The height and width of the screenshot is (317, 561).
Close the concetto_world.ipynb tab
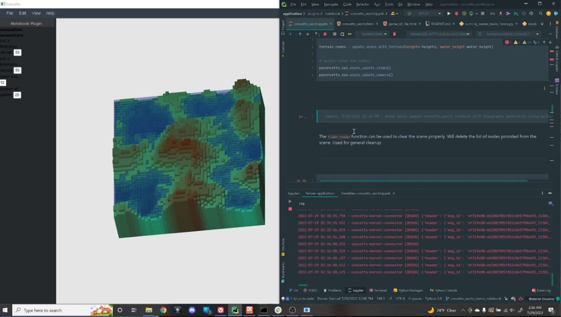[x=331, y=23]
